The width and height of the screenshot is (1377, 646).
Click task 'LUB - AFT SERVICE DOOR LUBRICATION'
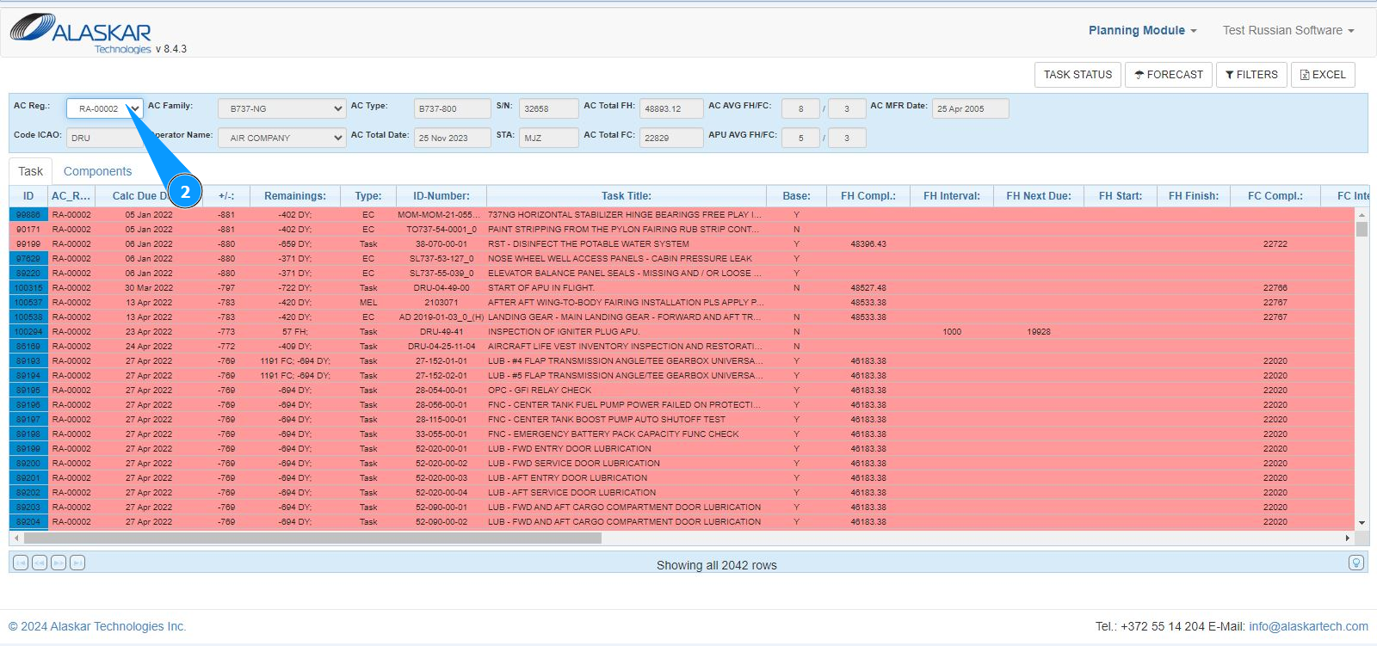[572, 493]
